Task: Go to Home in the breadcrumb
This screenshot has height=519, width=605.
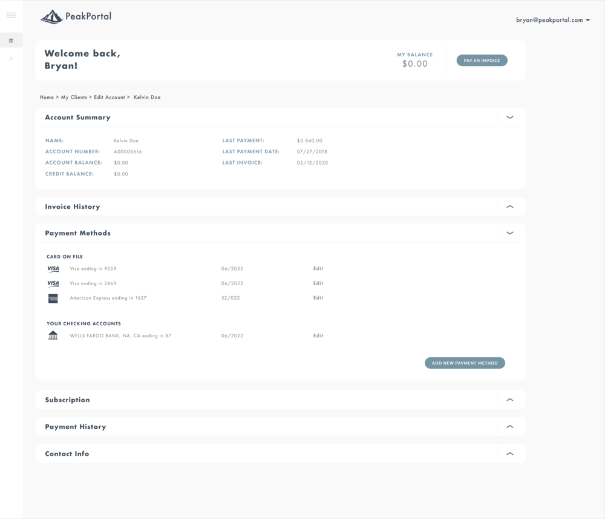Action: pyautogui.click(x=47, y=98)
